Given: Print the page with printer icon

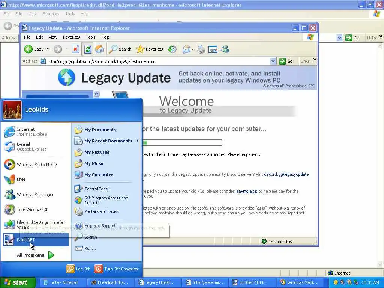Looking at the screenshot, I should (x=201, y=49).
